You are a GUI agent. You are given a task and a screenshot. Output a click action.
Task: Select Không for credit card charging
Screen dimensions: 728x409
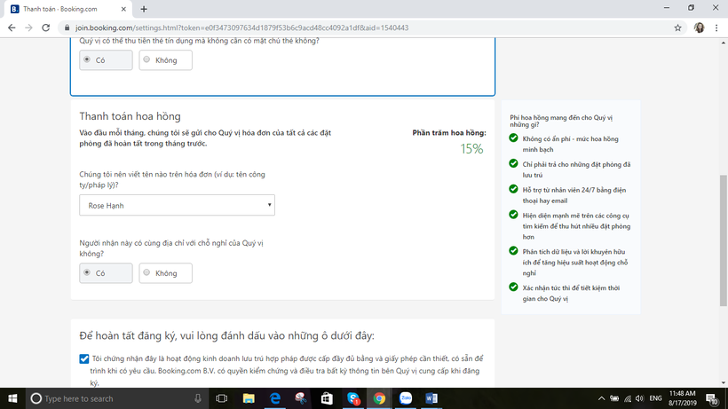tap(165, 60)
